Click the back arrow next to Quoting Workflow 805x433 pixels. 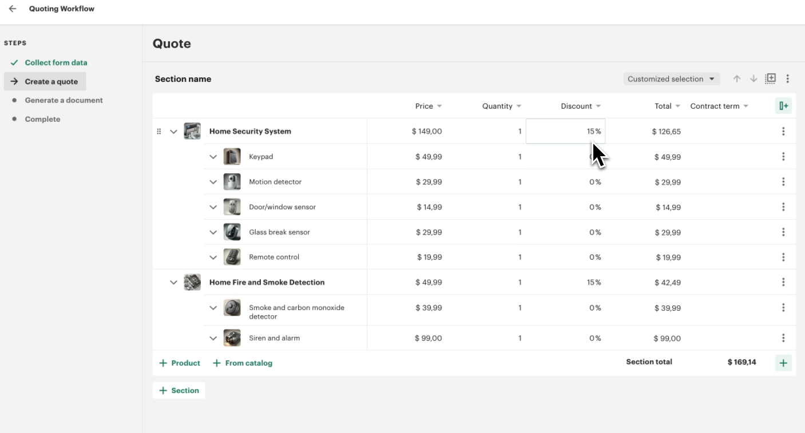pos(13,9)
